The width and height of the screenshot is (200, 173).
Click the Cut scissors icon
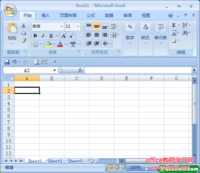23,25
